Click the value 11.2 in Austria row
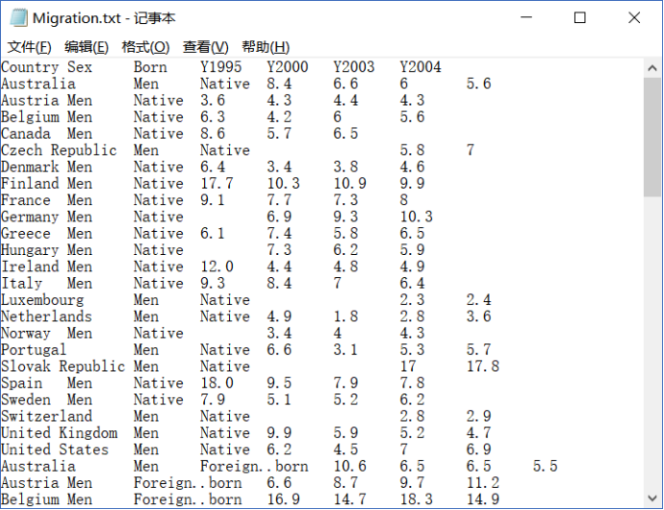This screenshot has height=510, width=664. [483, 483]
